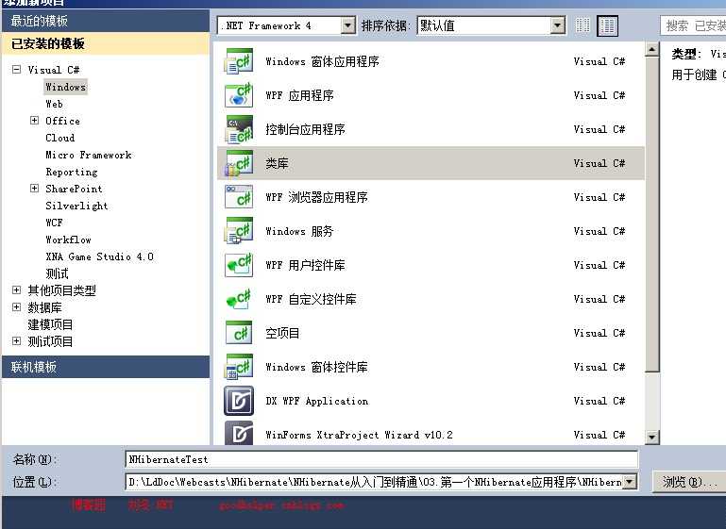The height and width of the screenshot is (529, 726).
Task: Select Windows under Visual C#
Action: (x=66, y=87)
